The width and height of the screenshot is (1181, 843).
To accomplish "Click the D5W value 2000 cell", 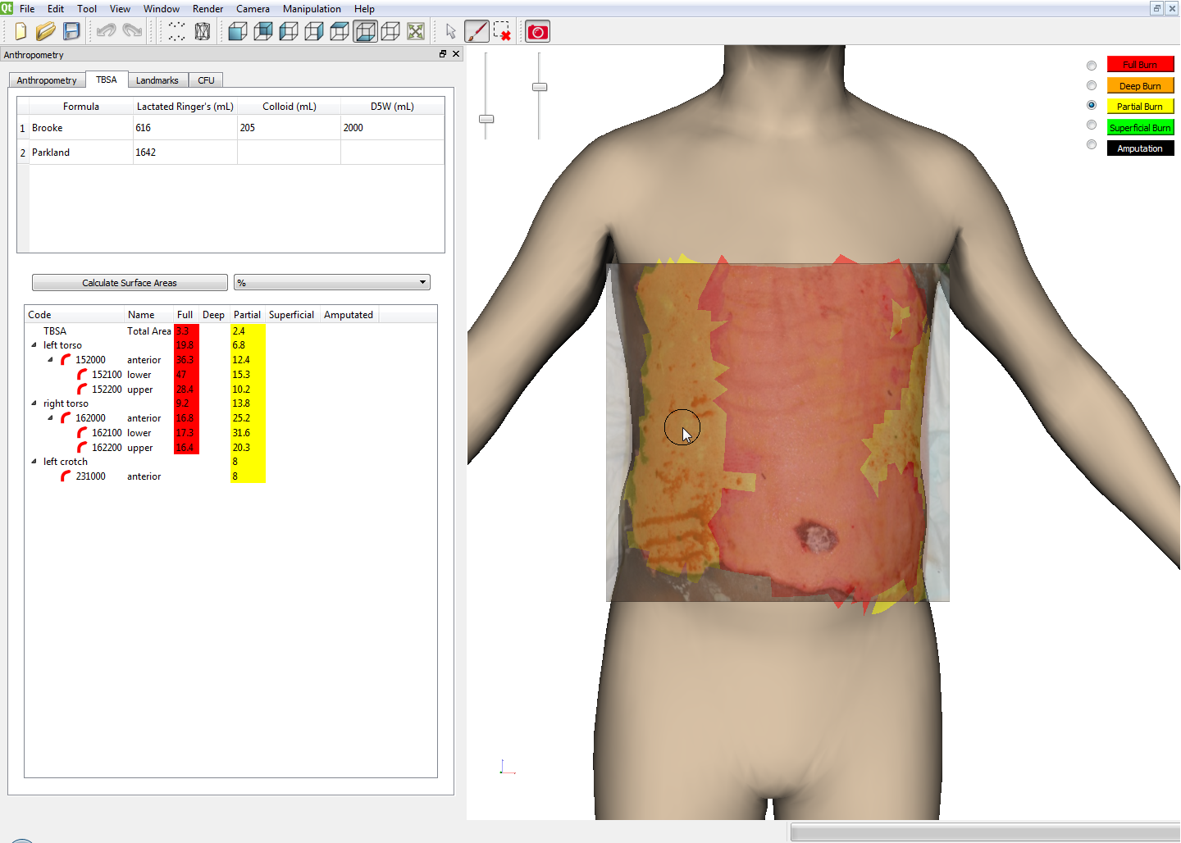I will click(392, 128).
